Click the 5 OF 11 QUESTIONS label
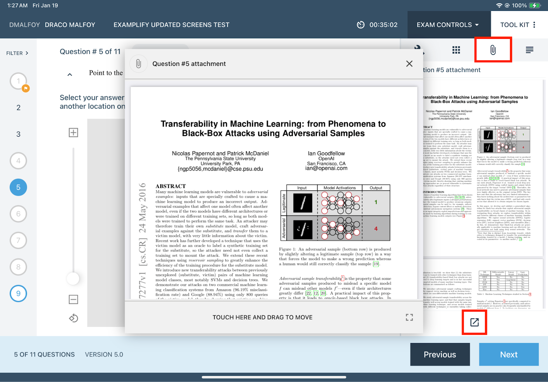548x382 pixels. pos(45,355)
